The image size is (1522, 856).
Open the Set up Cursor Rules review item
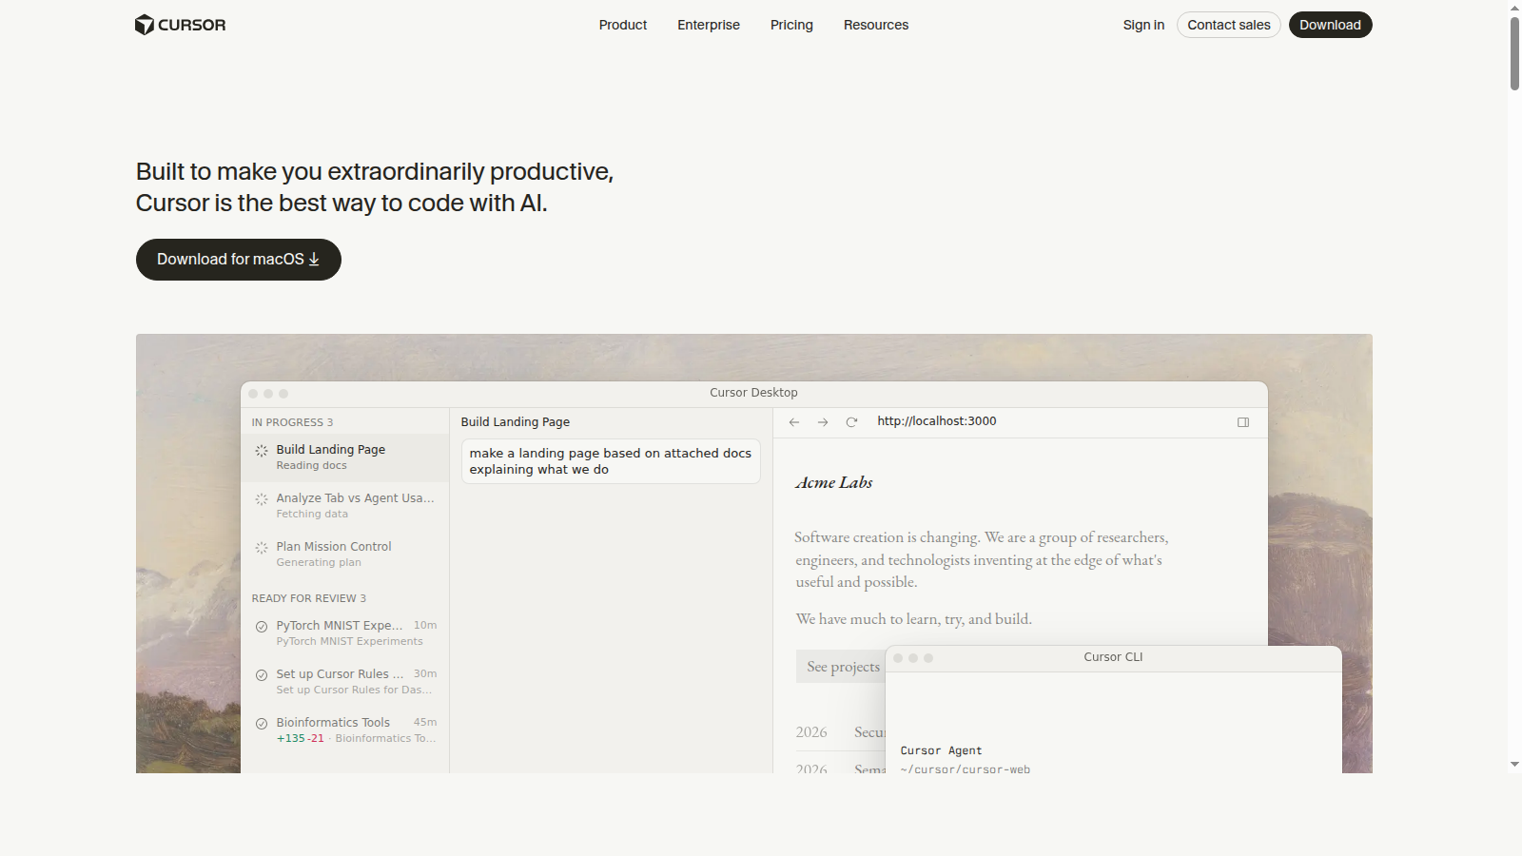pos(345,682)
